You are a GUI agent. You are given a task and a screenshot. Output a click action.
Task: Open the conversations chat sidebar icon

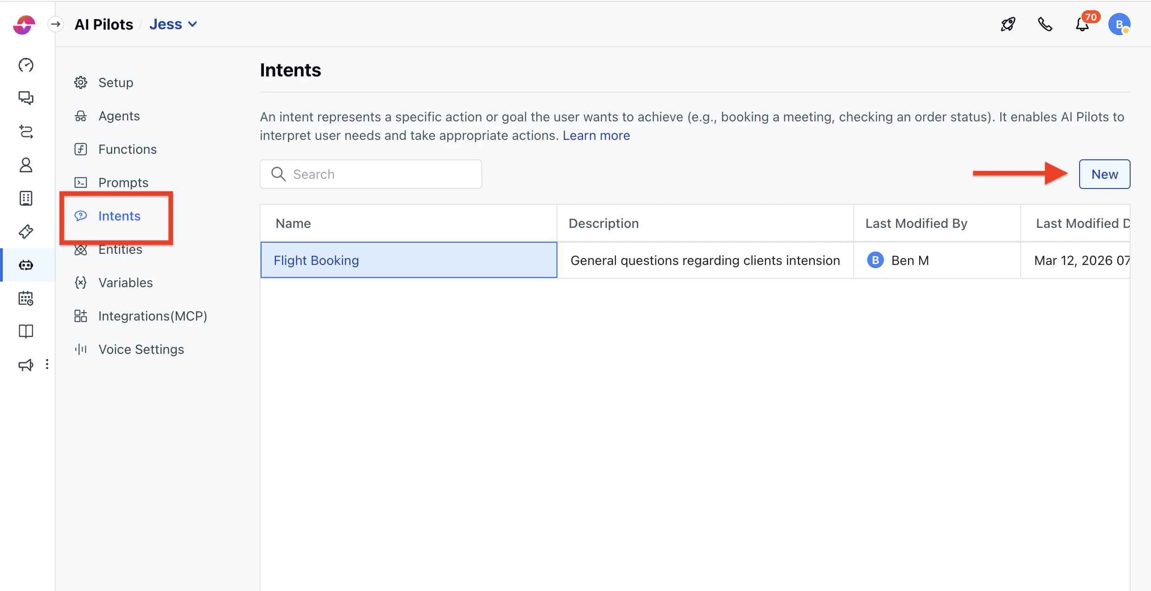coord(26,98)
